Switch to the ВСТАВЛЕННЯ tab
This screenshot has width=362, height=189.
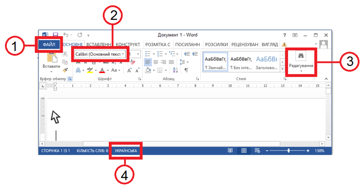[x=99, y=44]
